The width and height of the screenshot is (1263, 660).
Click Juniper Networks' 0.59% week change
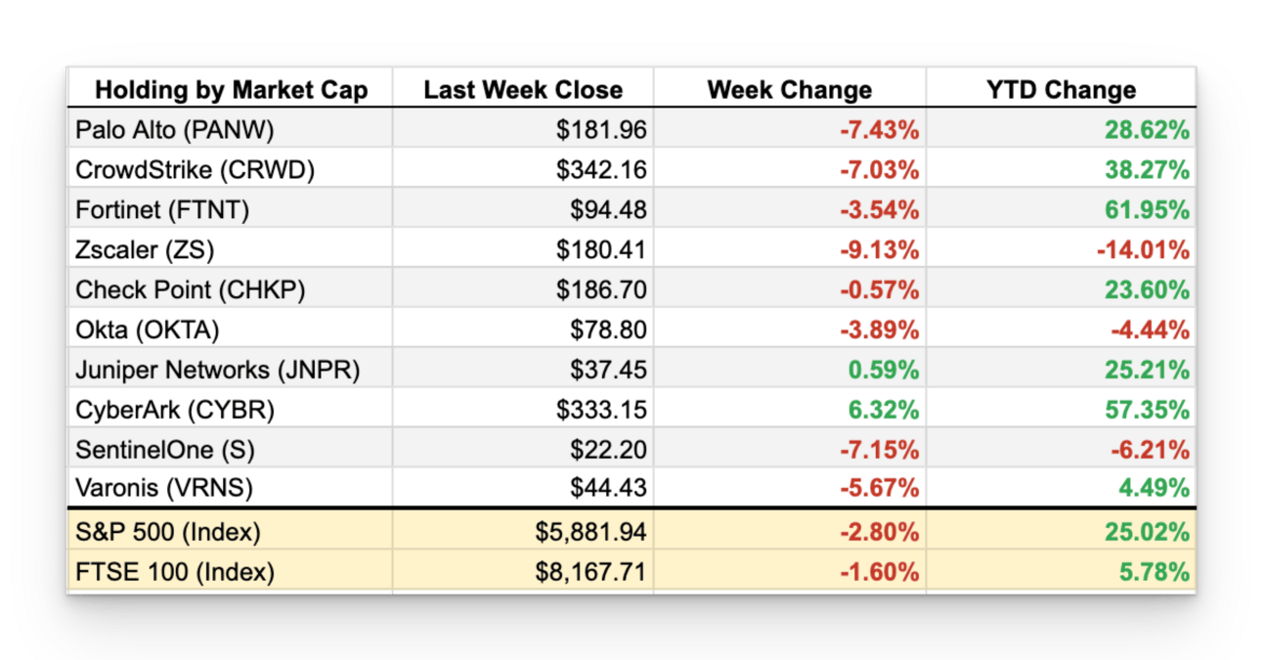tap(884, 371)
